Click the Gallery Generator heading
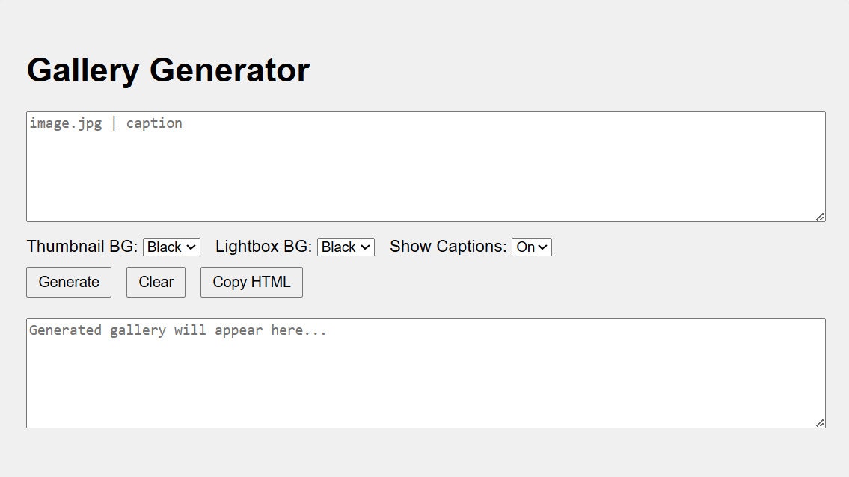The height and width of the screenshot is (477, 849). tap(168, 69)
